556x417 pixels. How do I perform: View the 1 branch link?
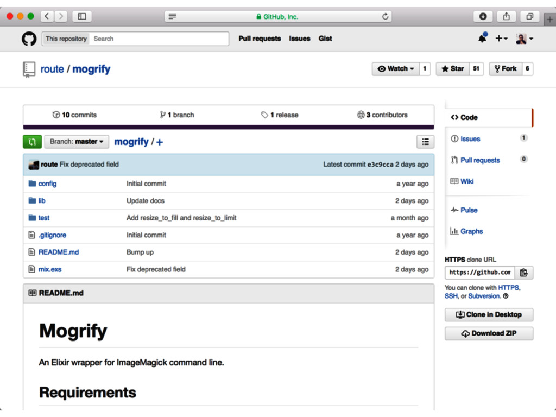click(177, 115)
